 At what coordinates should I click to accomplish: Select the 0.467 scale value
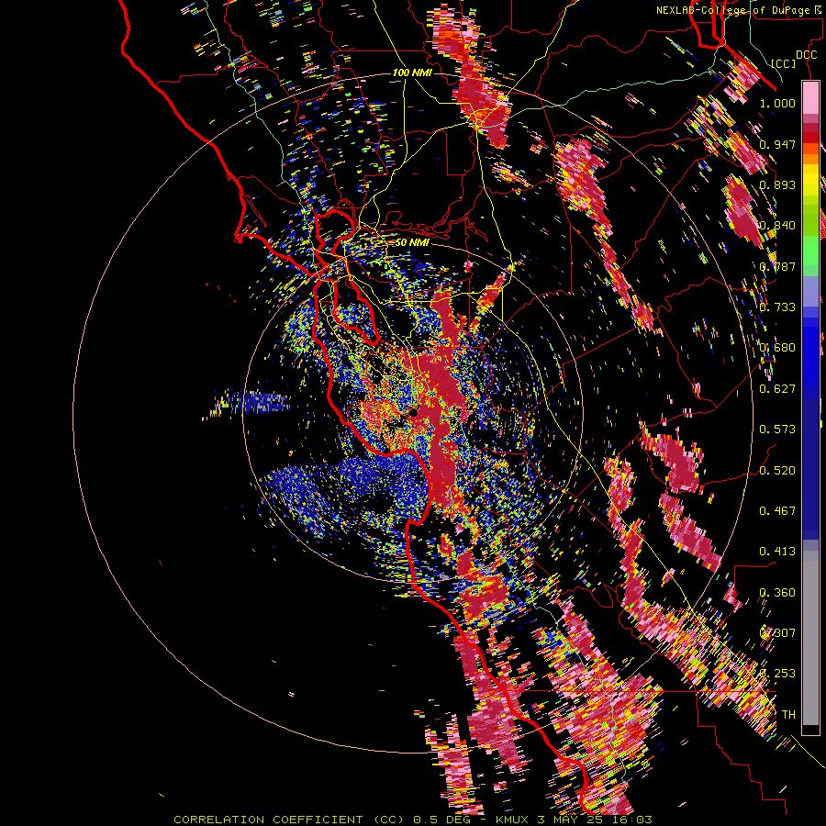(777, 511)
